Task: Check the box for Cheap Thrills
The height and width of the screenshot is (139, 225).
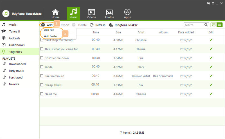Action: coord(42,85)
